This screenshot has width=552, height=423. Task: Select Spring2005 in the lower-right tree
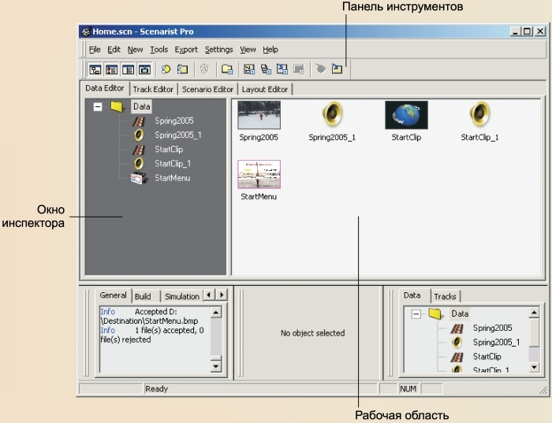pos(492,328)
